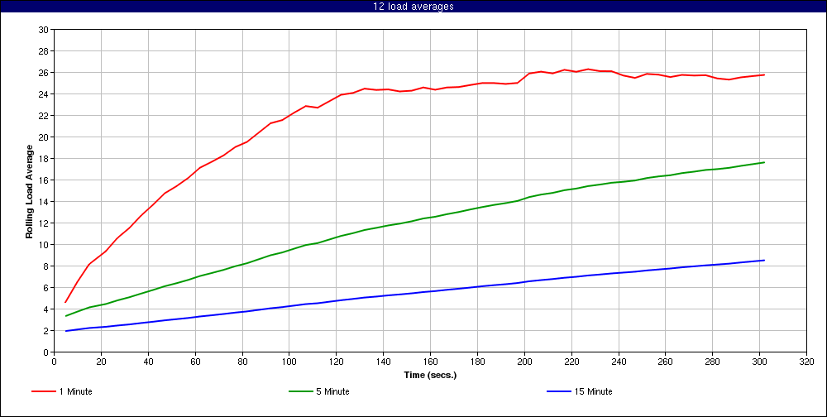Click the x-axis tick label 120
This screenshot has height=417, width=827.
click(336, 362)
